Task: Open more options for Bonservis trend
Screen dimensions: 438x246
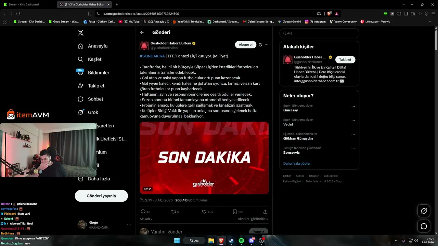Action: click(353, 149)
